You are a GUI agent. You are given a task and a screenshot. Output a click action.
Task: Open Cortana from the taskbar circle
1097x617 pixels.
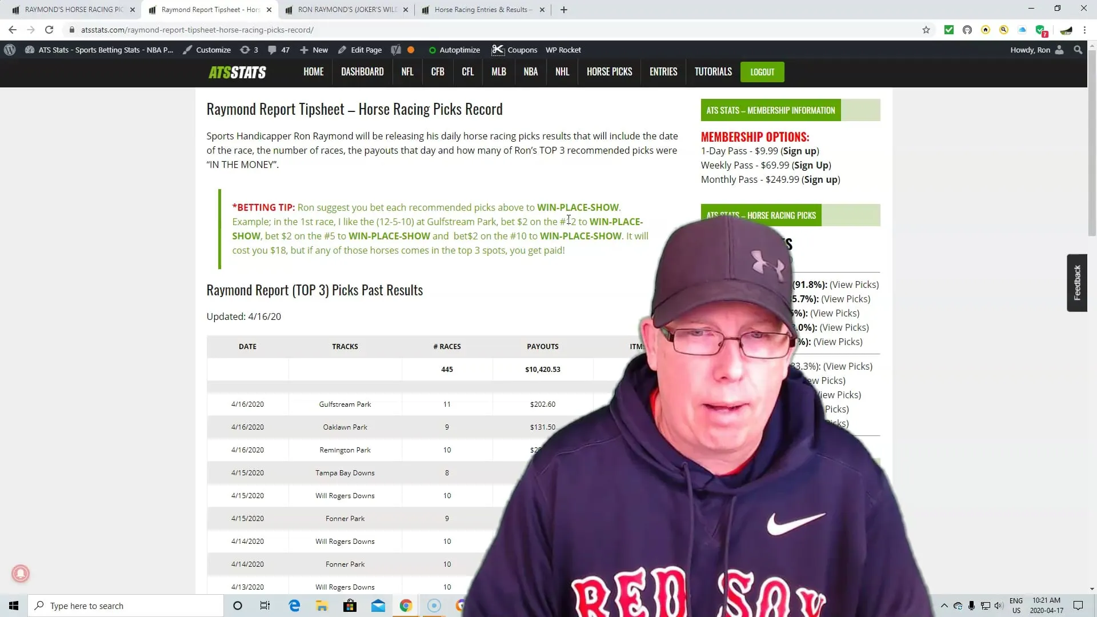coord(238,606)
